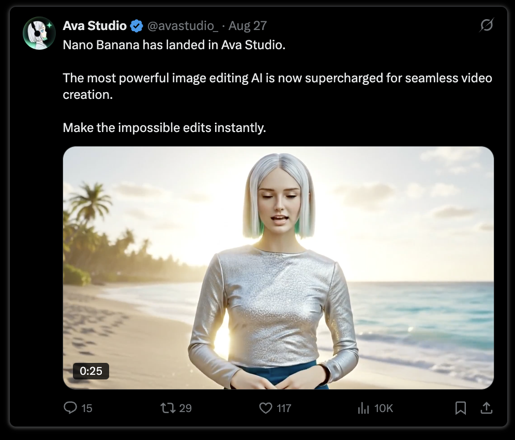Image resolution: width=515 pixels, height=440 pixels.
Task: Bookmark the Ava Studio post
Action: pos(461,408)
